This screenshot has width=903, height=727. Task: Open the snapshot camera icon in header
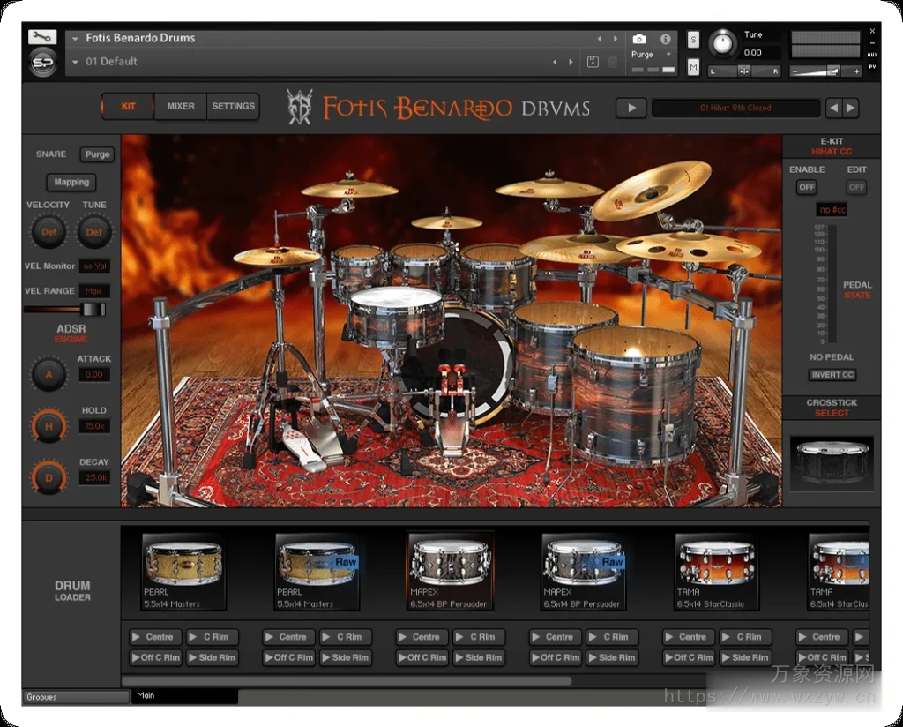tap(638, 37)
